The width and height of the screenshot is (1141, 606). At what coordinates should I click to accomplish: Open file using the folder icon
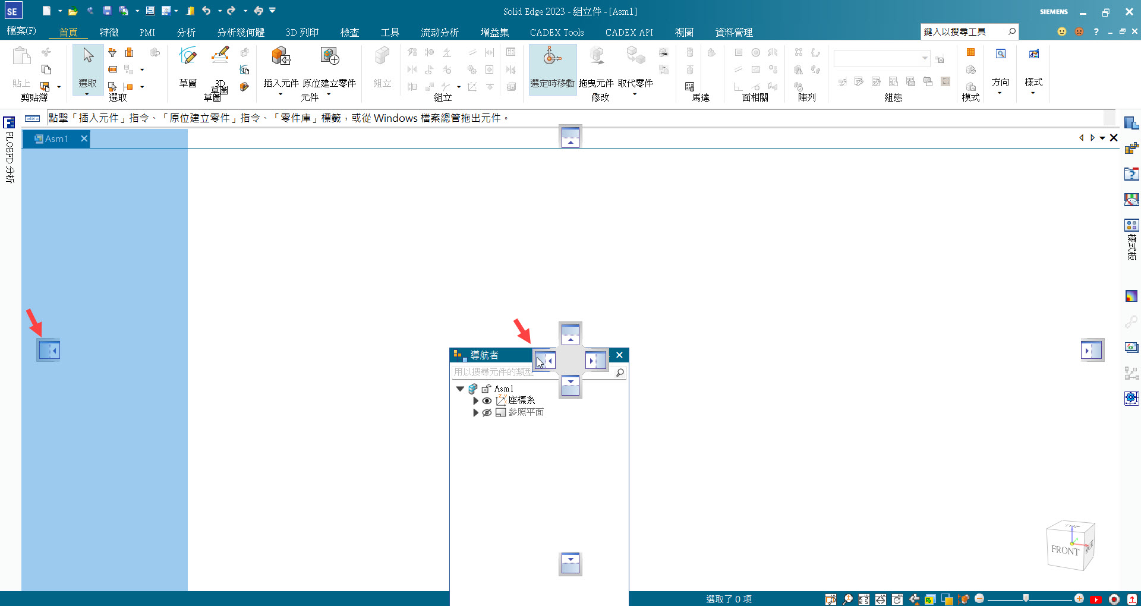[73, 11]
